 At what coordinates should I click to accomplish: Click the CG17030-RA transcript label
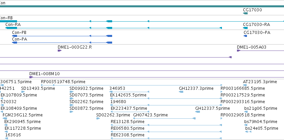click(x=257, y=25)
